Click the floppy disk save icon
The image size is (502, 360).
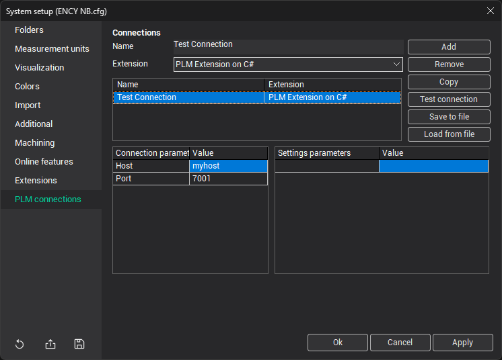(x=79, y=344)
